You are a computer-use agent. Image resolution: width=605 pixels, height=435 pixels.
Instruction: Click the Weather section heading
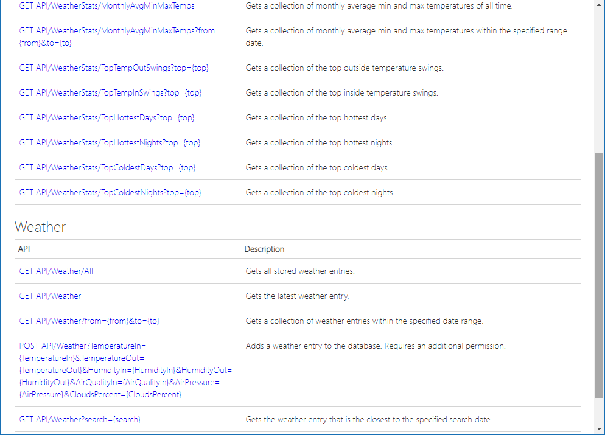pyautogui.click(x=40, y=227)
